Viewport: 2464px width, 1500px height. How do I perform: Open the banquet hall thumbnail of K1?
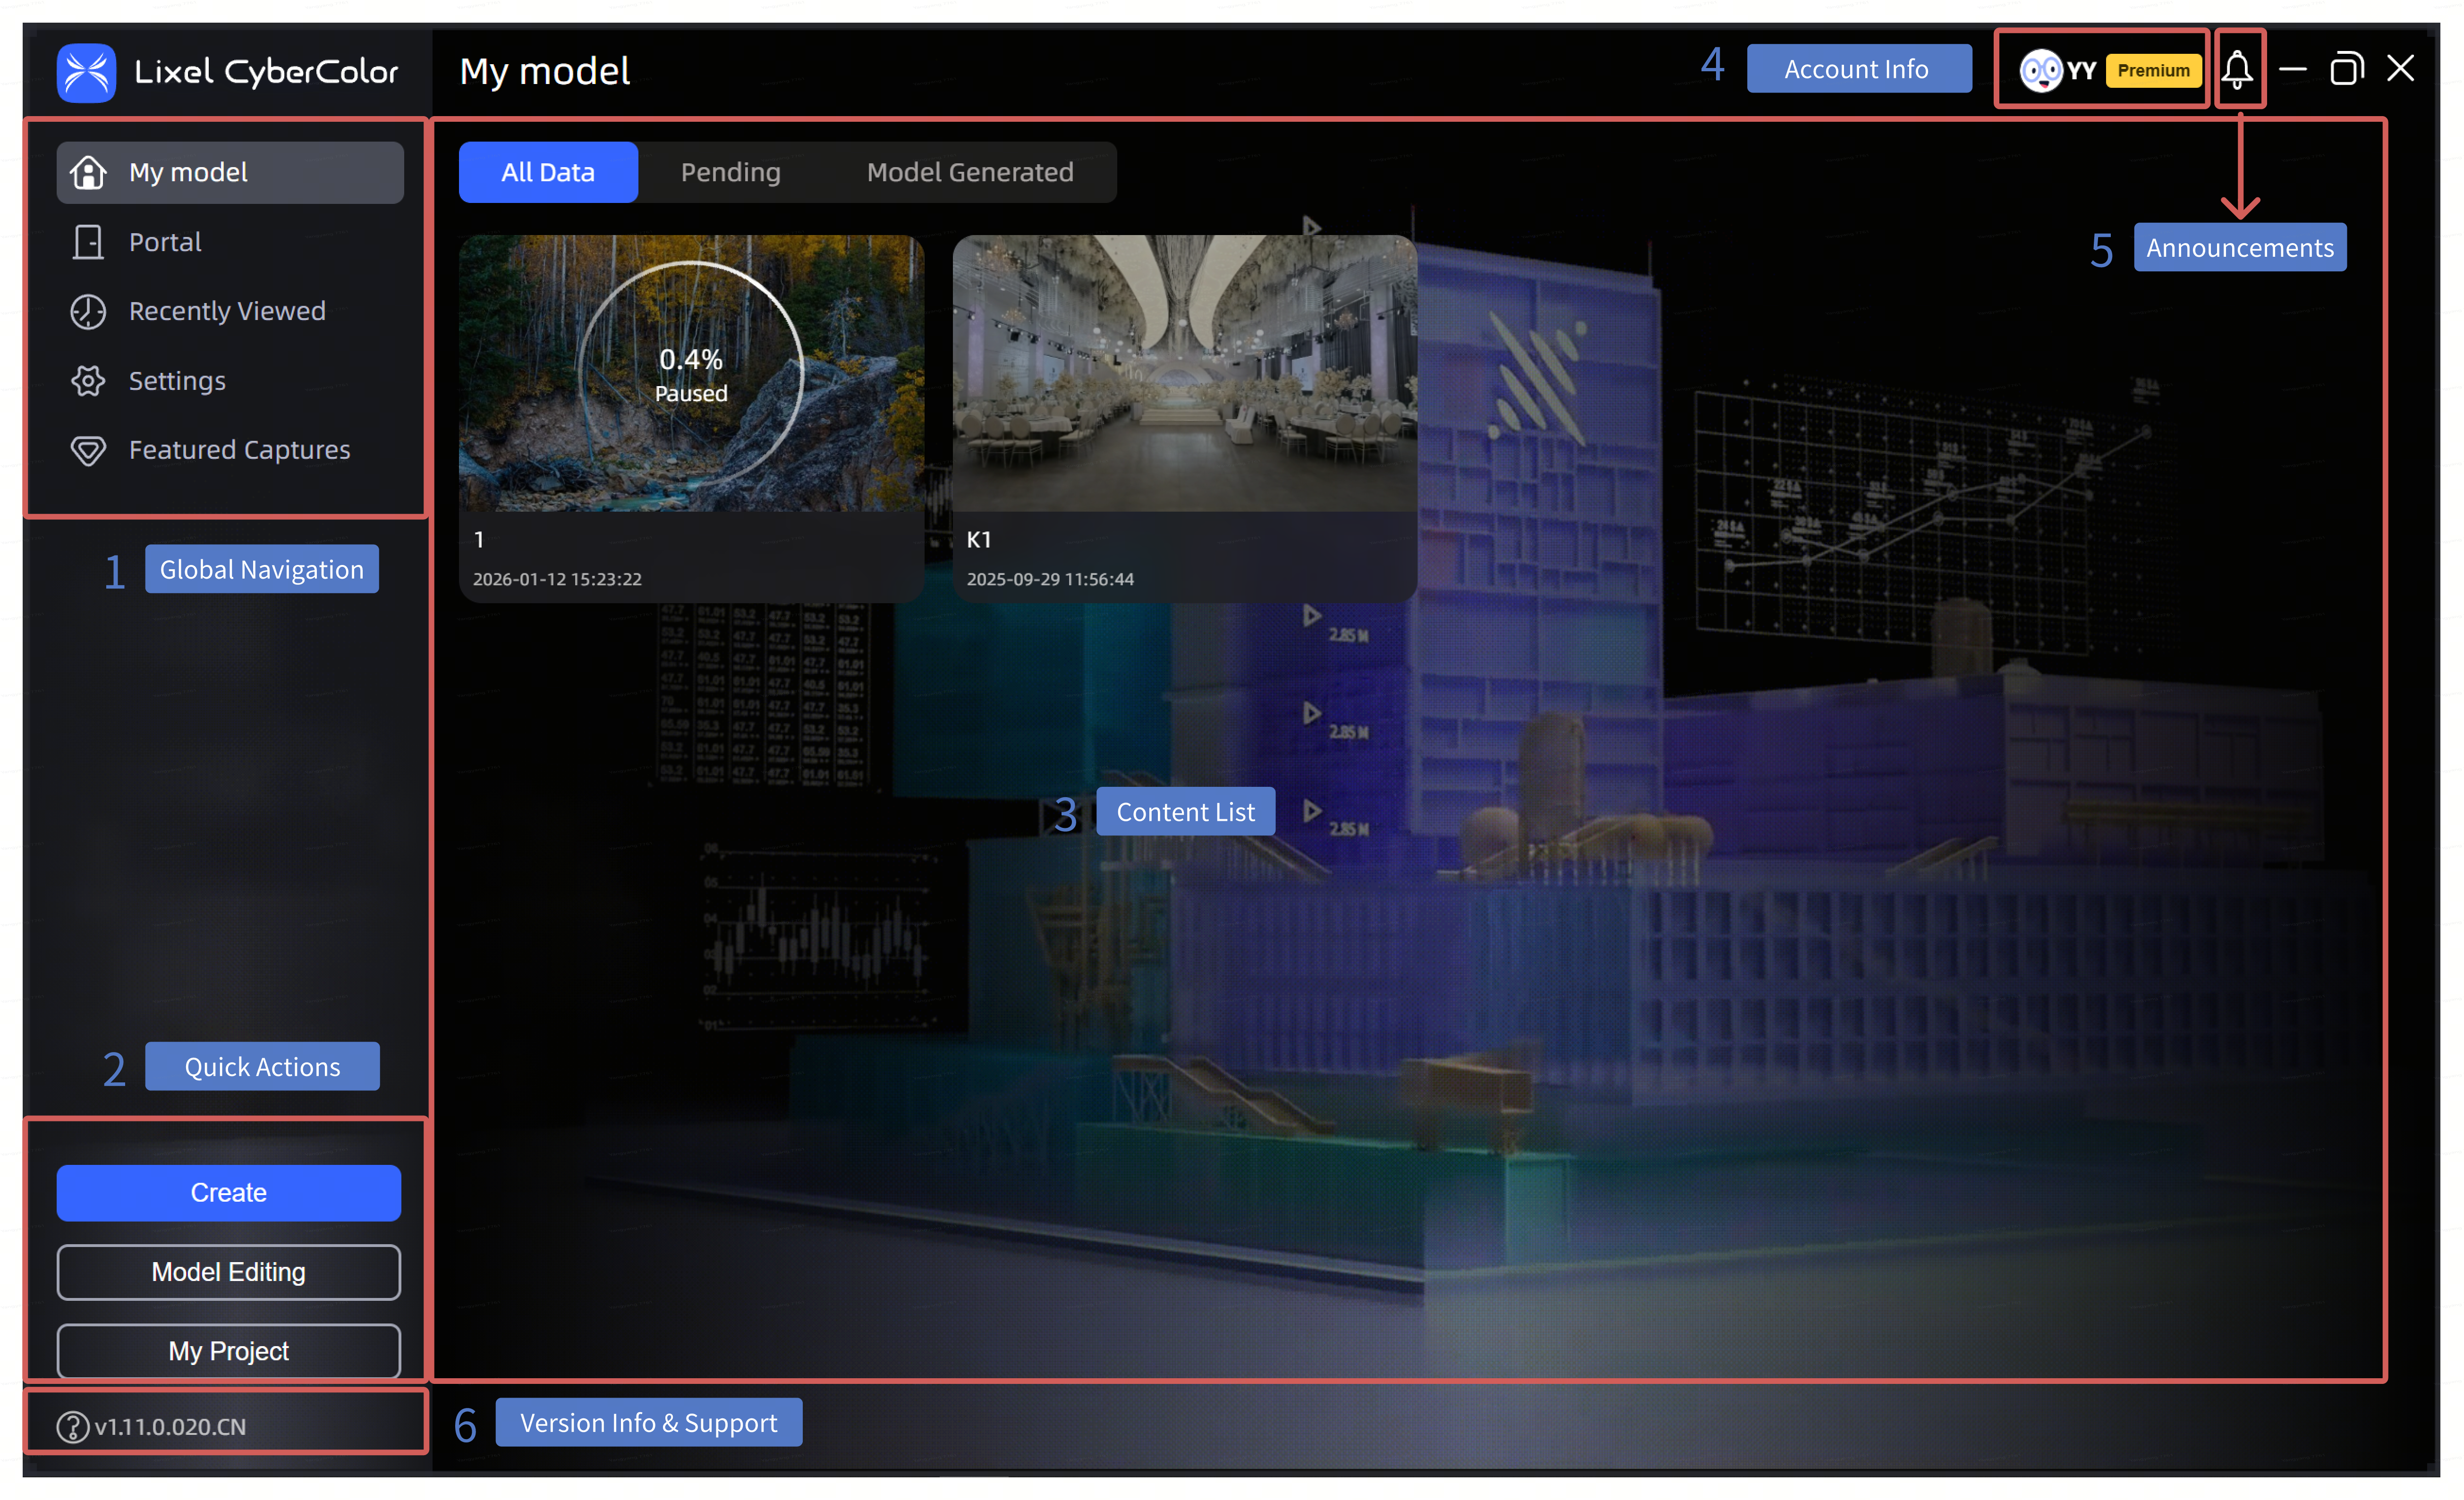click(x=1185, y=373)
